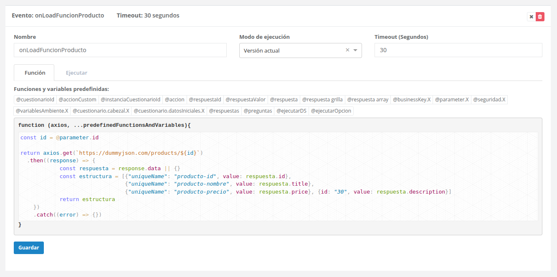557x277 pixels.
Task: Click the '.catch((error) => {})' code line
Action: (x=68, y=214)
